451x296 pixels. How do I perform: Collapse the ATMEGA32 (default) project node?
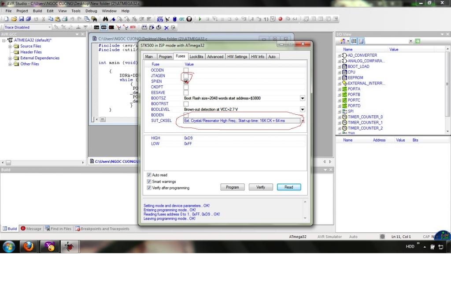tap(4, 40)
